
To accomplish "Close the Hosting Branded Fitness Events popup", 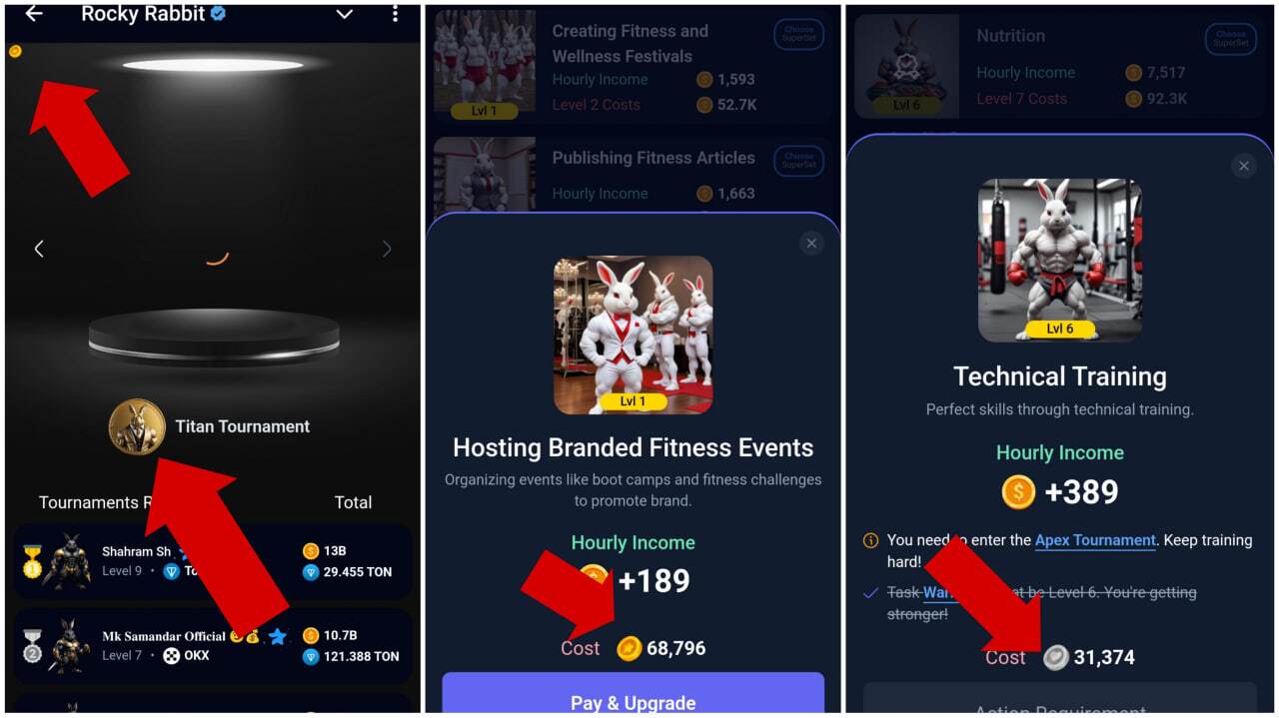I will click(811, 243).
